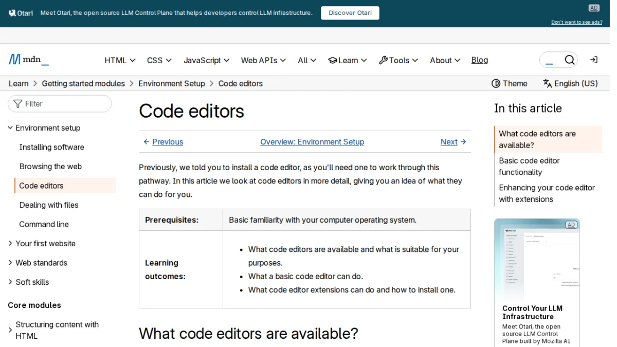Click the Otari logo in banner
617x347 pixels.
click(x=21, y=13)
